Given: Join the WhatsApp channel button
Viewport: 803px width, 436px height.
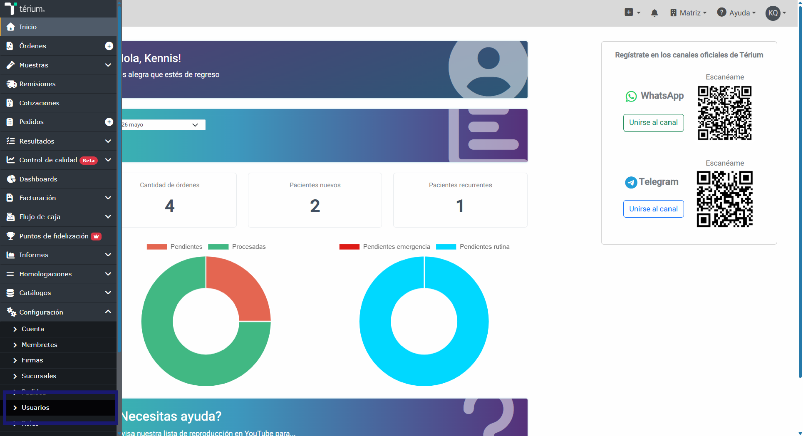Looking at the screenshot, I should [653, 123].
